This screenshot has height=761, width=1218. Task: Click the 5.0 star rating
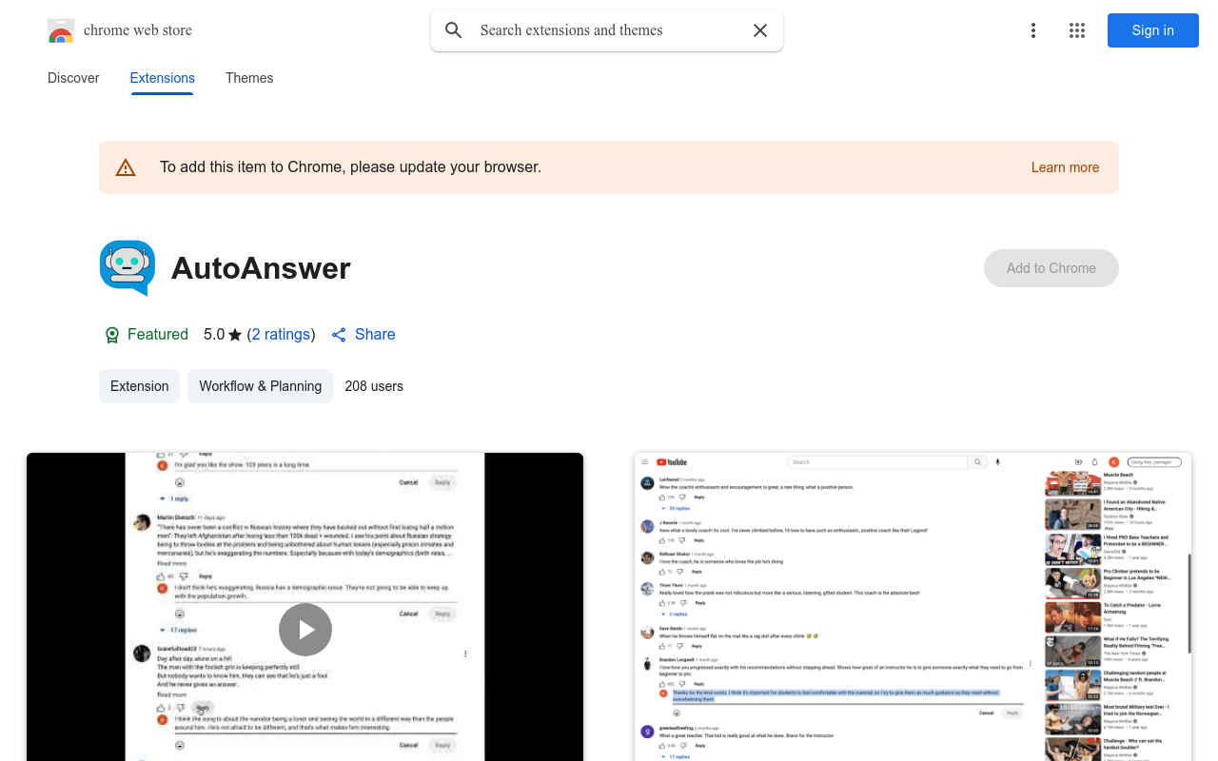(224, 334)
